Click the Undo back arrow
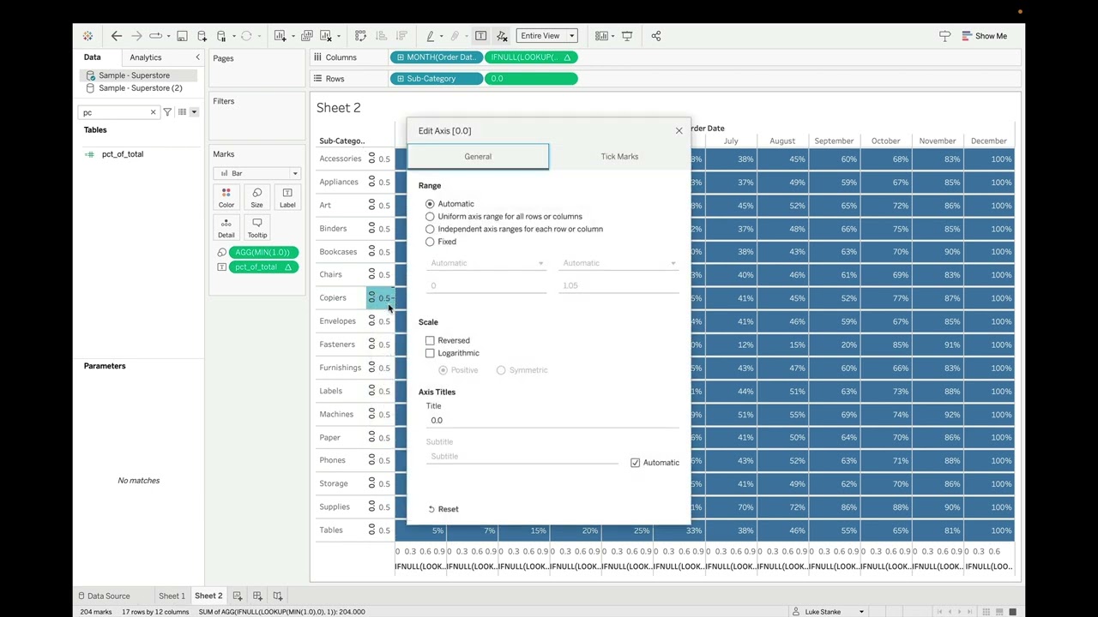The width and height of the screenshot is (1098, 617). click(117, 36)
